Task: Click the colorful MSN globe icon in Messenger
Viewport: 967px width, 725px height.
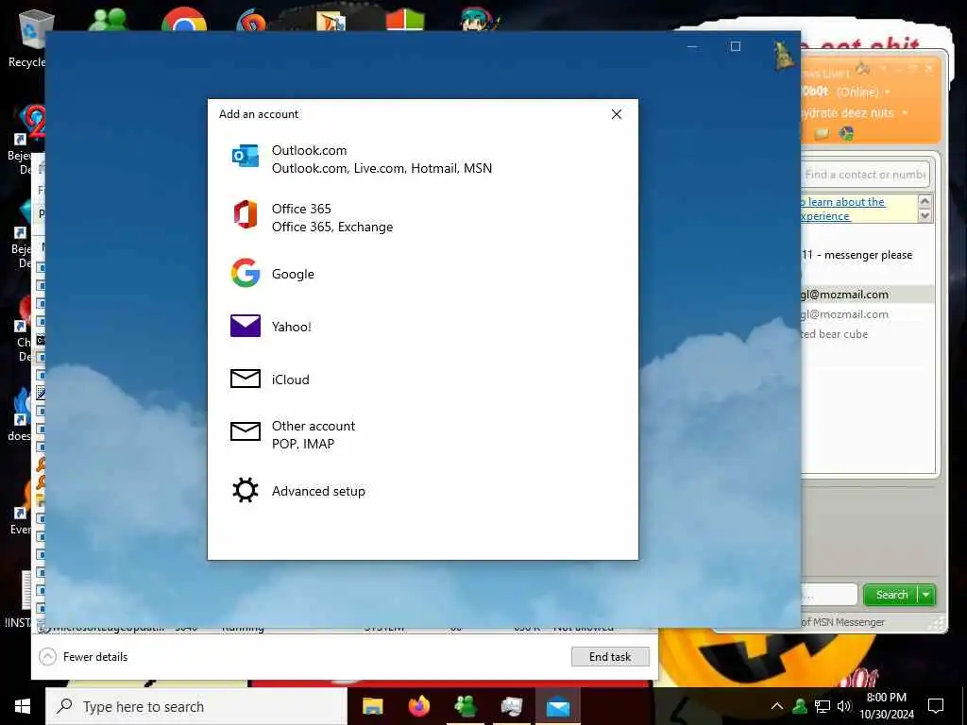Action: [x=847, y=133]
